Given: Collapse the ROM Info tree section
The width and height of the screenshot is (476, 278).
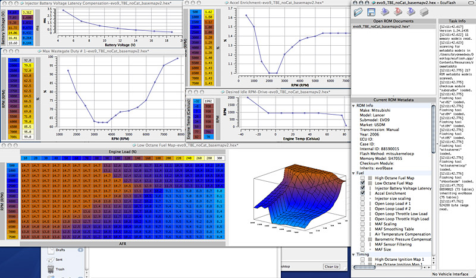Looking at the screenshot, I should tap(353, 106).
